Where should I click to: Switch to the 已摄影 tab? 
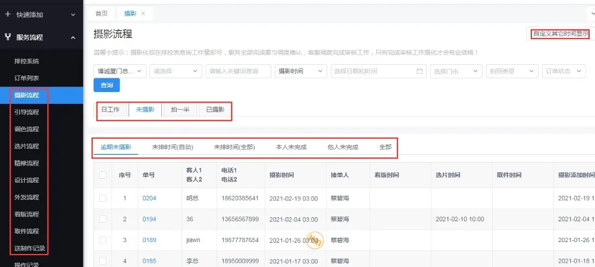point(215,110)
